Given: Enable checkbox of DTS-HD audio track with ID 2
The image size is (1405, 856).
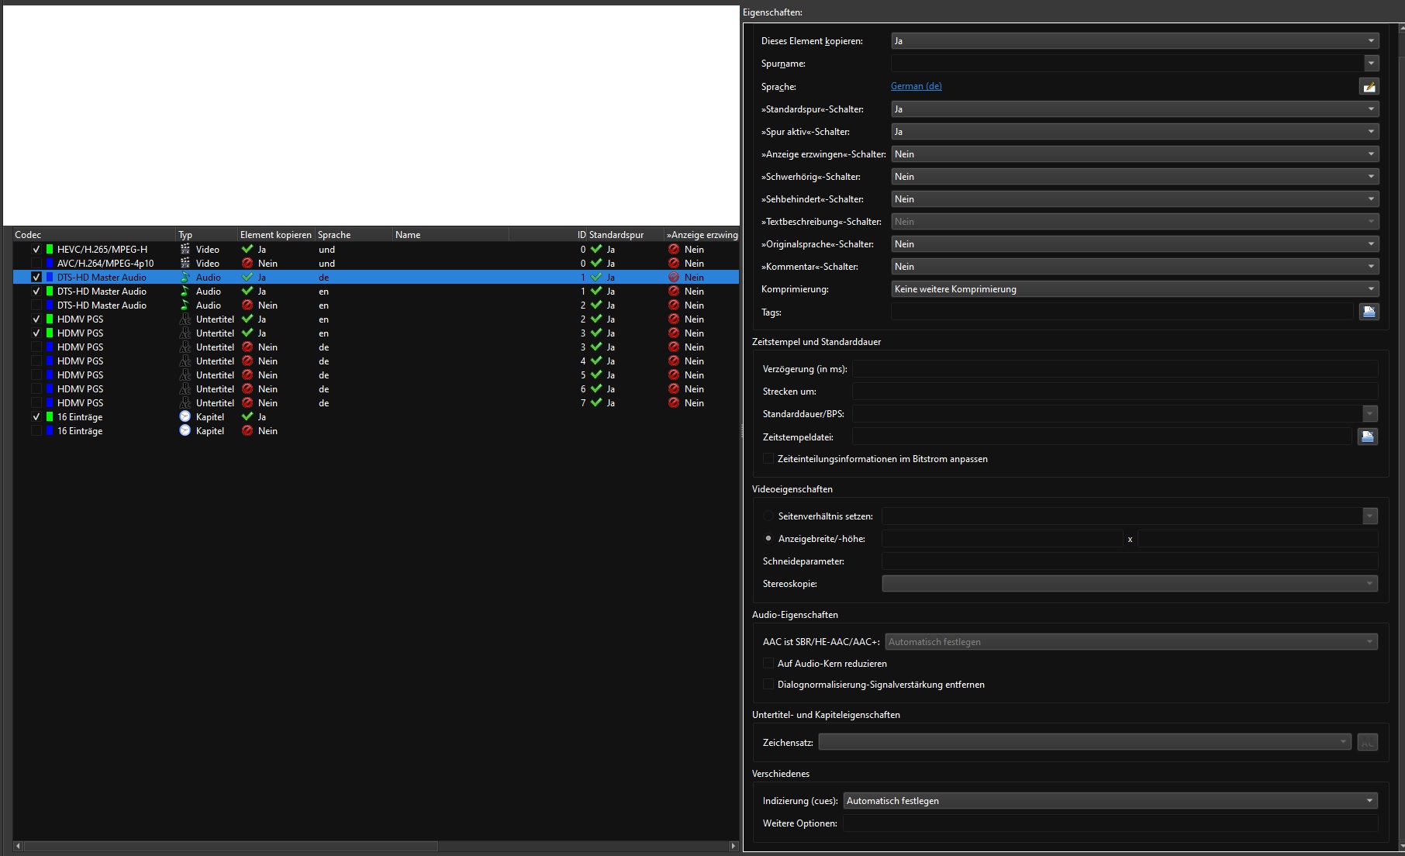Looking at the screenshot, I should (x=36, y=305).
